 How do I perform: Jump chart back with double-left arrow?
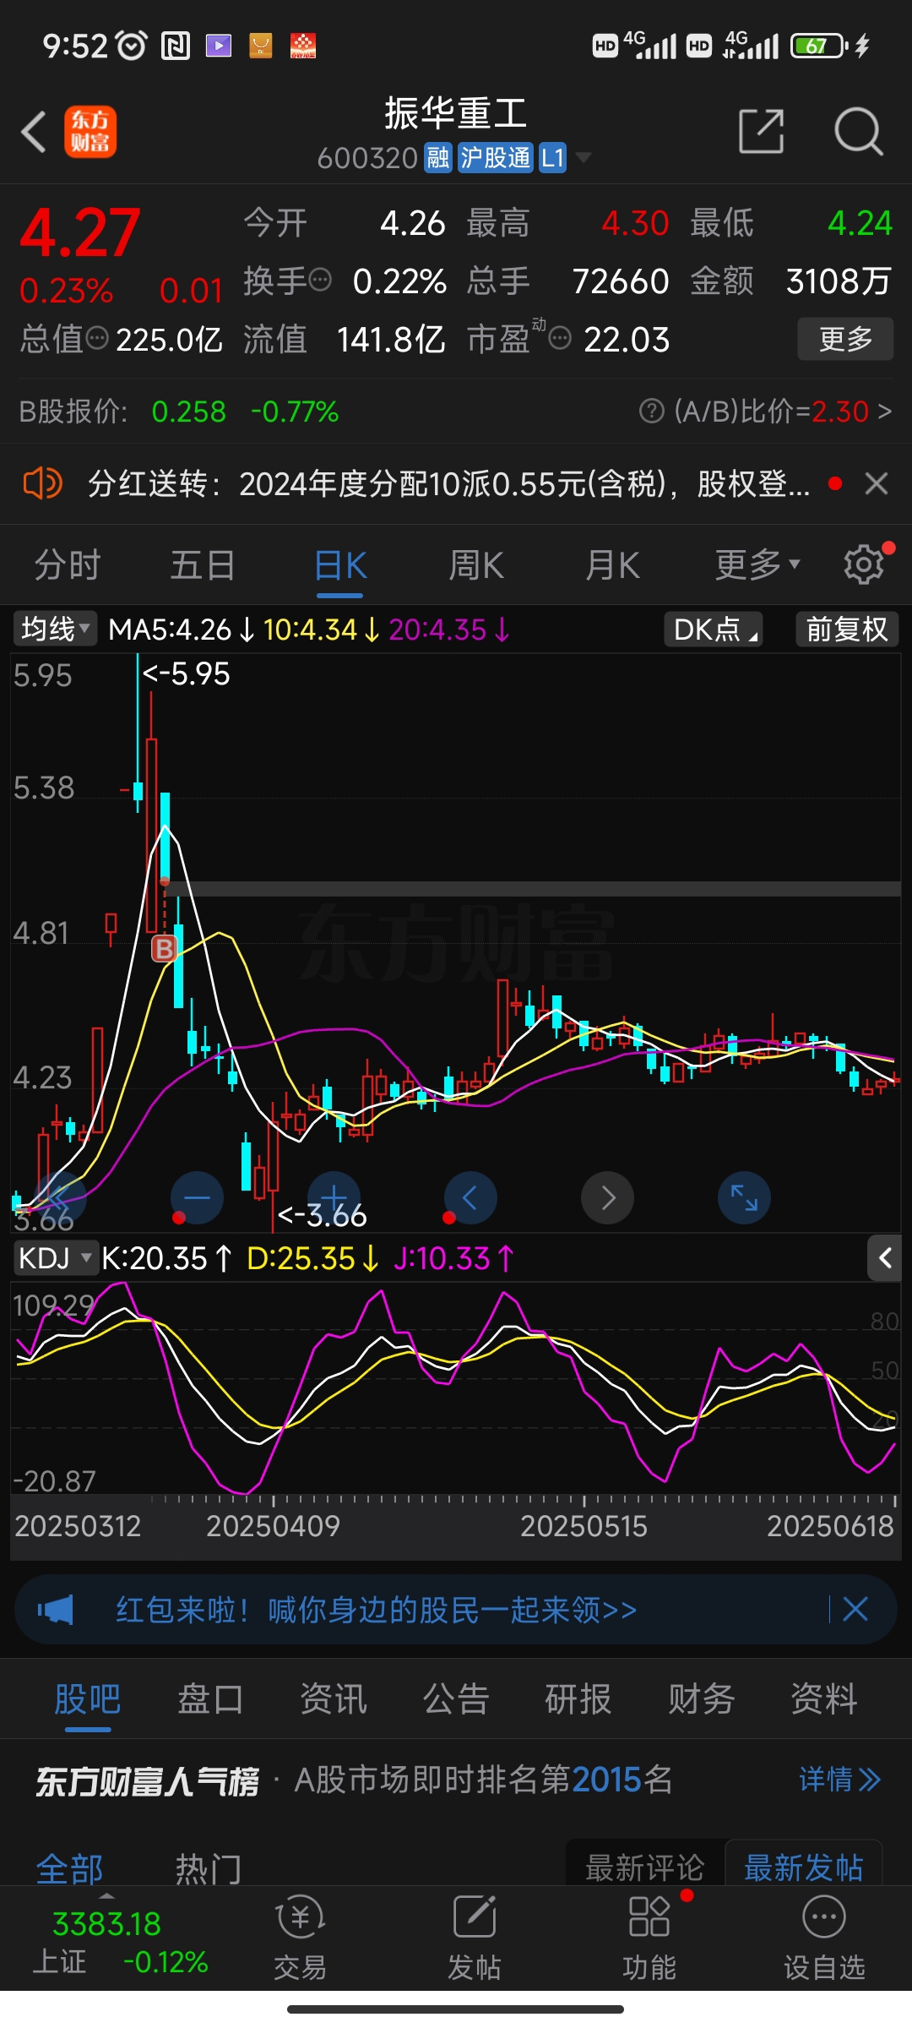click(x=60, y=1197)
